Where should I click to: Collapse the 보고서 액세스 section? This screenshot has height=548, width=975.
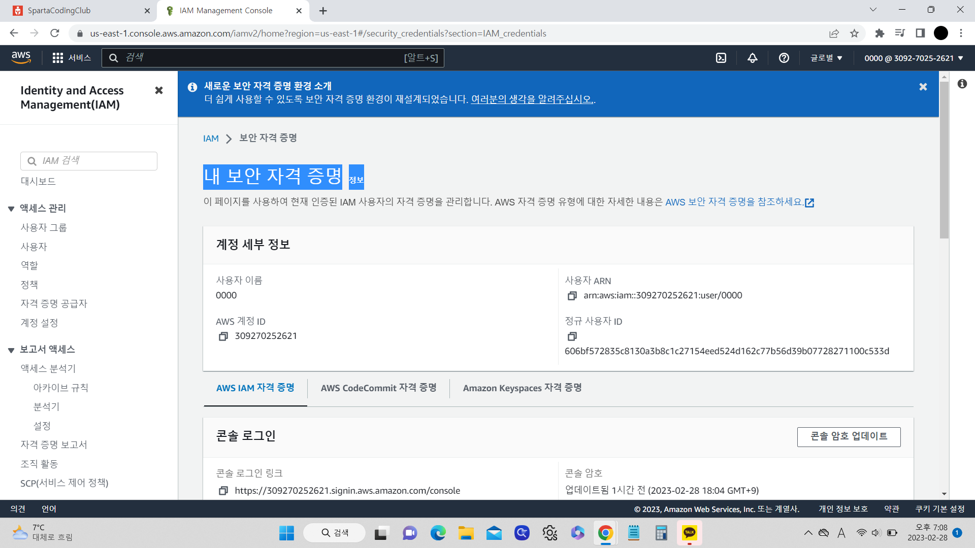(x=11, y=350)
